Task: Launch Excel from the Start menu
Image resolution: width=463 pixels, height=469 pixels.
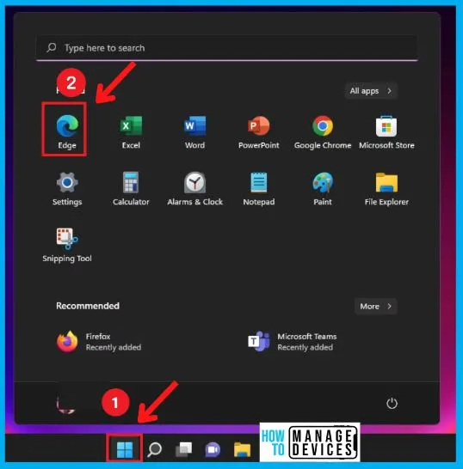Action: (131, 132)
